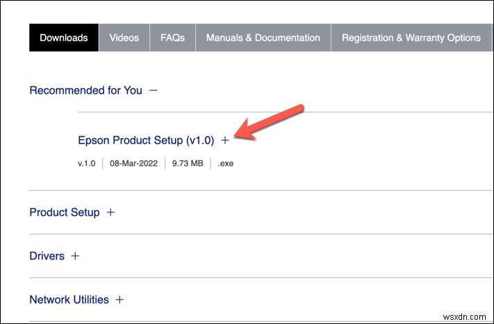Image resolution: width=494 pixels, height=324 pixels.
Task: Expand the Product Setup section plus icon
Action: click(x=110, y=212)
